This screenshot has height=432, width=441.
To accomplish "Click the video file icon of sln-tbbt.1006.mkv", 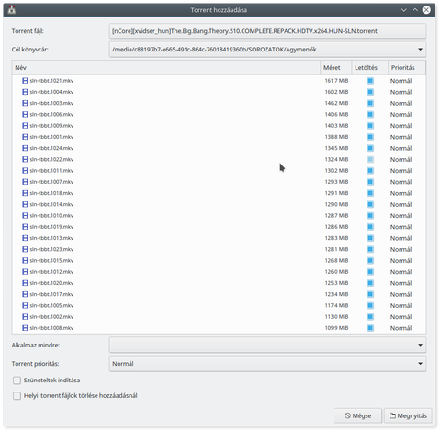I will [25, 114].
